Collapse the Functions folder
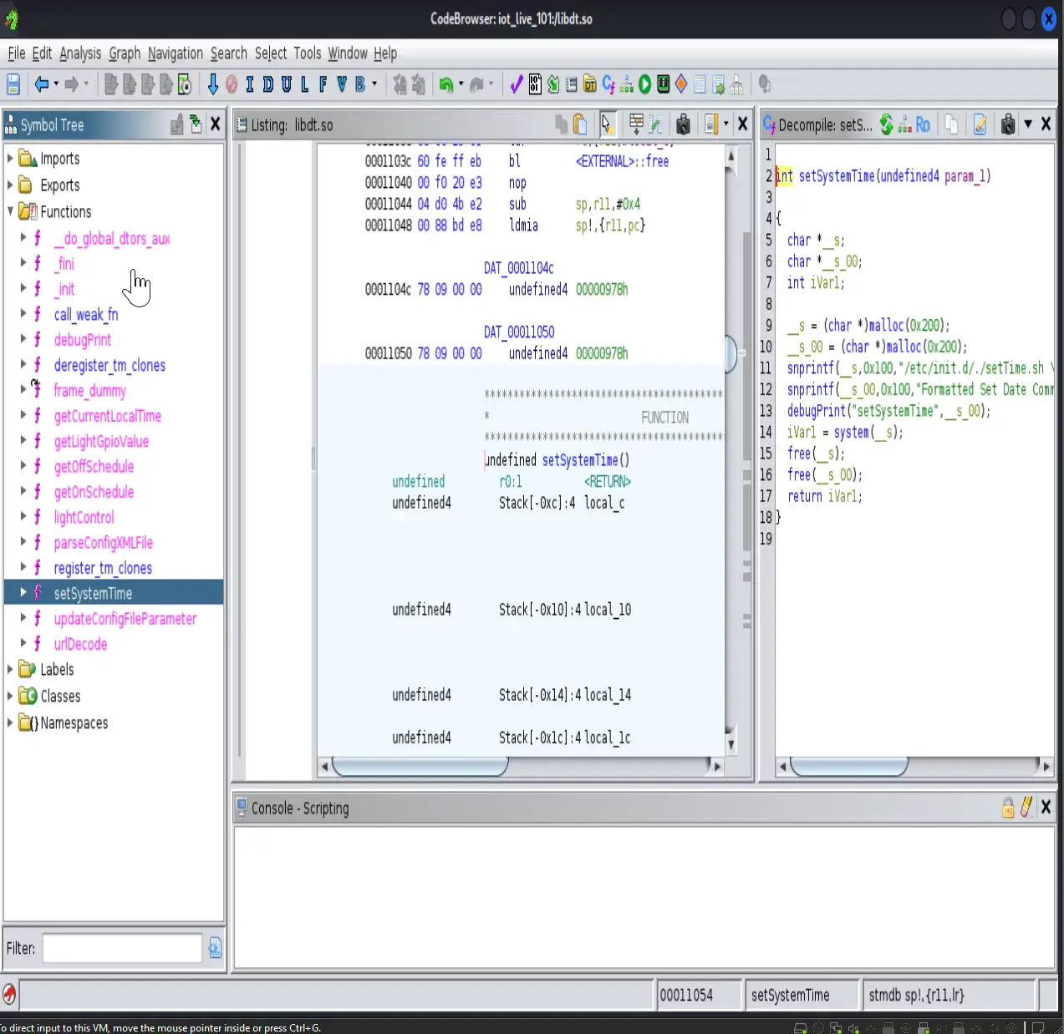This screenshot has width=1064, height=1034. 9,211
